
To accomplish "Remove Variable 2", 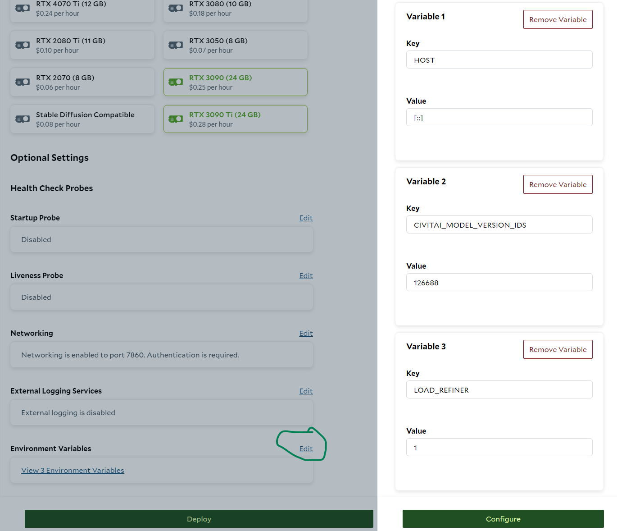I will tap(558, 184).
